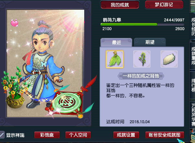This screenshot has width=195, height=143.
Task: Open 成就集成 side tab
Action: click(x=193, y=56)
